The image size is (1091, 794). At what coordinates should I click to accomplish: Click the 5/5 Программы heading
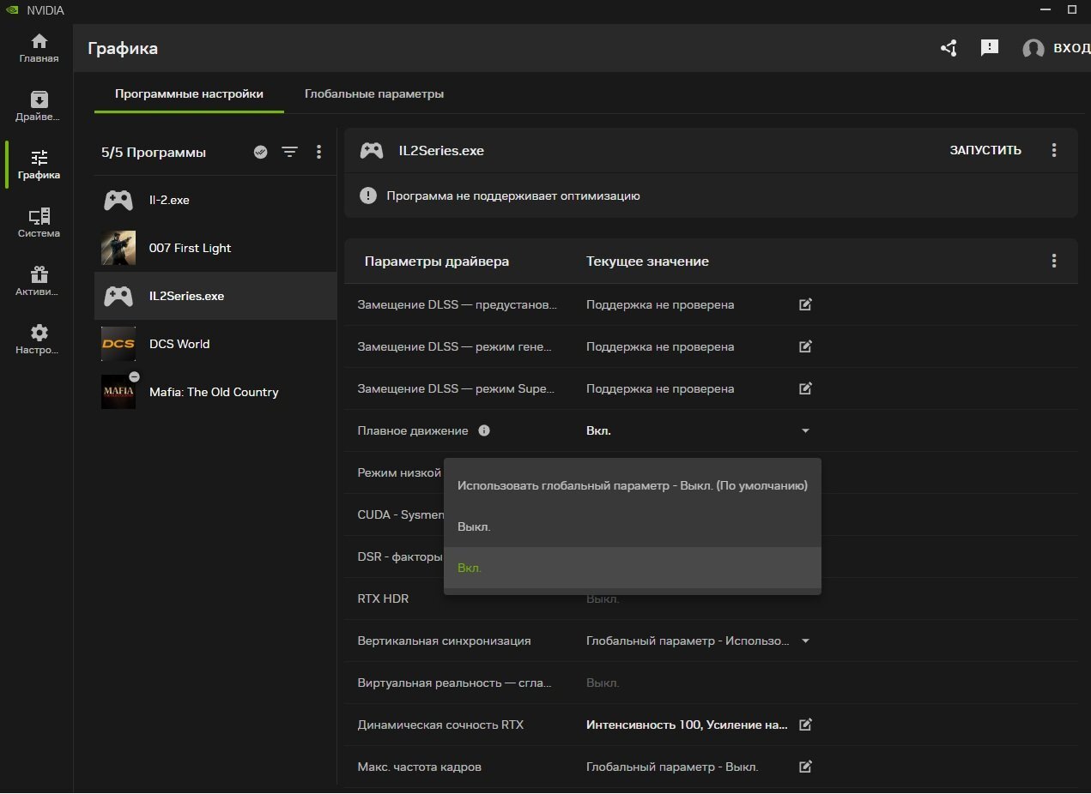[154, 152]
